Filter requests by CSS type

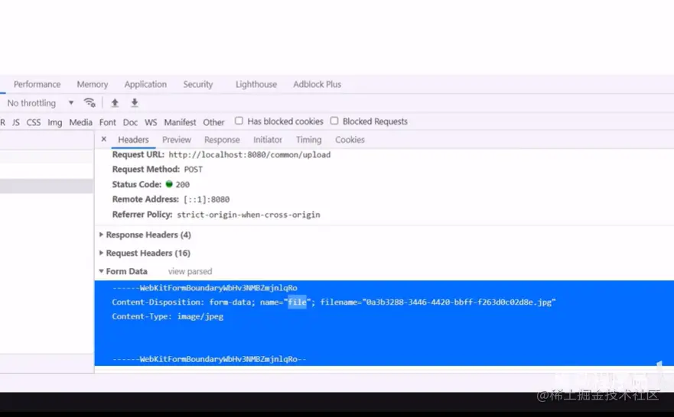coord(34,122)
